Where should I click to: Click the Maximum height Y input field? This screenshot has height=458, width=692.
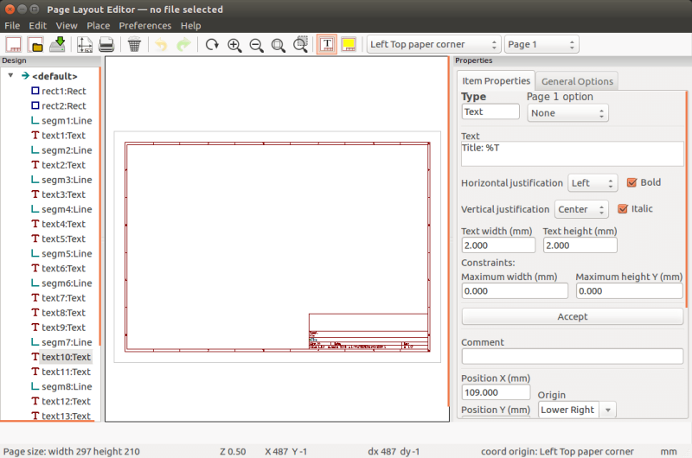[630, 291]
